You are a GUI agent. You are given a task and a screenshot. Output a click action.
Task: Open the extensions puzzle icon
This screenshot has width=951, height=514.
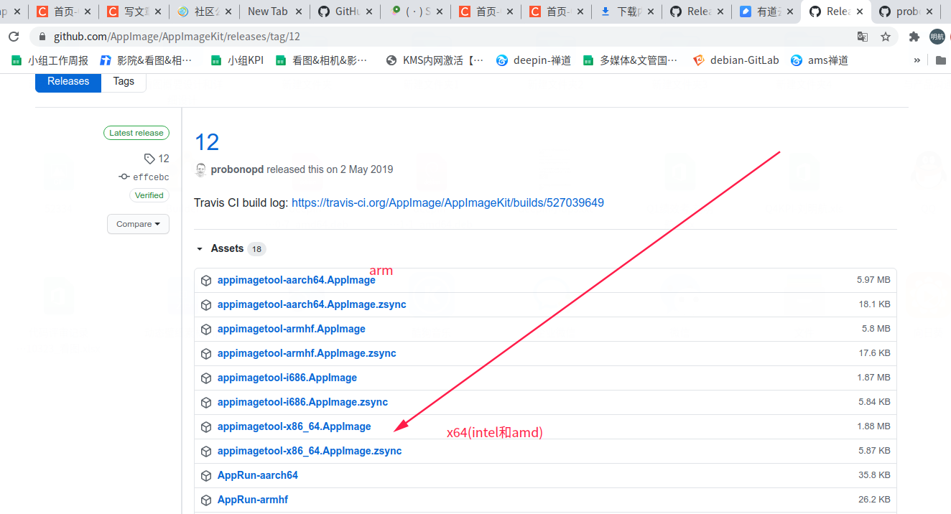tap(914, 37)
